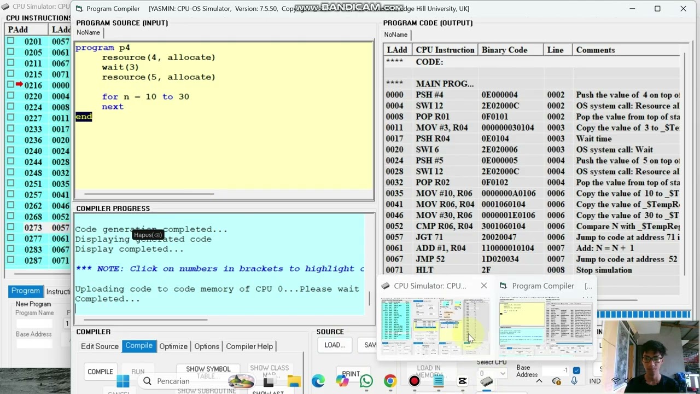Screen dimensions: 700x394
Task: Open the CPU Simulator window thumbnail
Action: point(435,327)
